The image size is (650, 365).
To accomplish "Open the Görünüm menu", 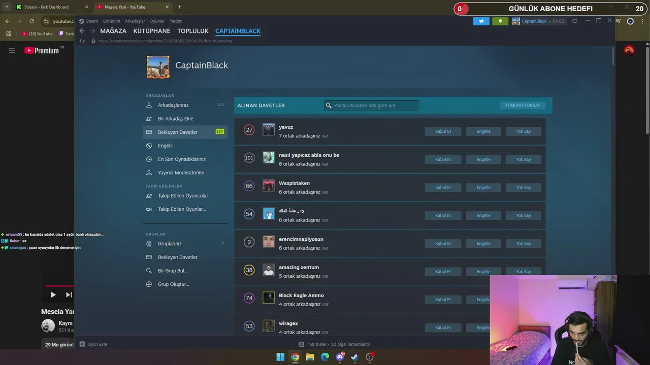I will pos(111,21).
